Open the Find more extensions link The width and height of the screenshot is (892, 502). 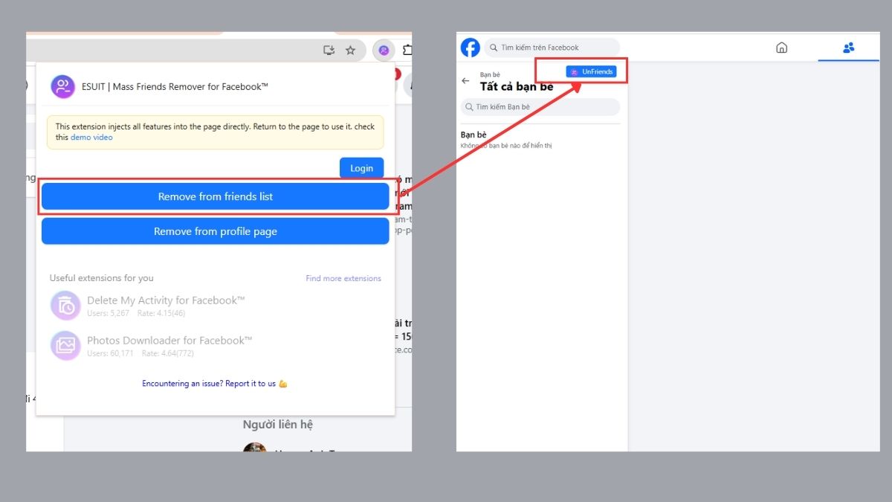(343, 278)
